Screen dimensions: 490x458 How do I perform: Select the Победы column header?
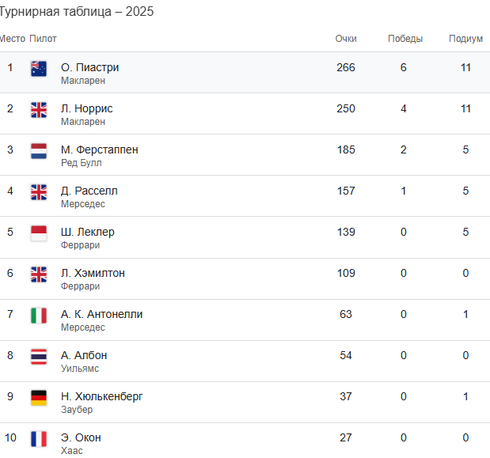(x=405, y=39)
